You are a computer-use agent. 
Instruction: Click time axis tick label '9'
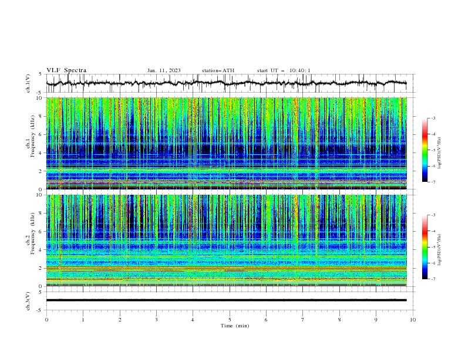point(376,320)
